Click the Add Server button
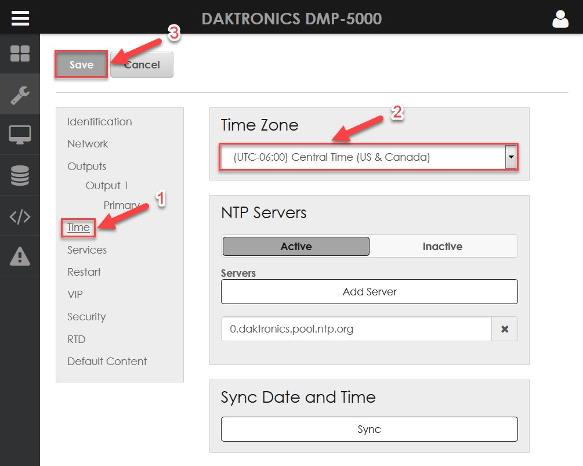Viewport: 583px width, 466px height. [x=369, y=292]
